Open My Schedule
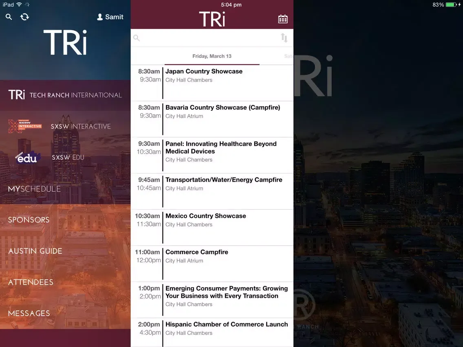The image size is (463, 347). 65,189
